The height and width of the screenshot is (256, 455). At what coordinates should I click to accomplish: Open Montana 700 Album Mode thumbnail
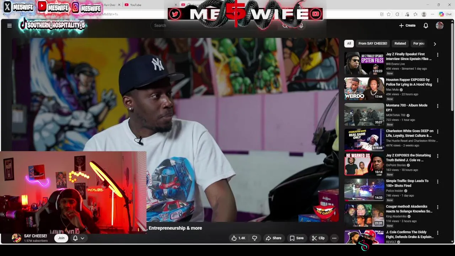coord(364,114)
